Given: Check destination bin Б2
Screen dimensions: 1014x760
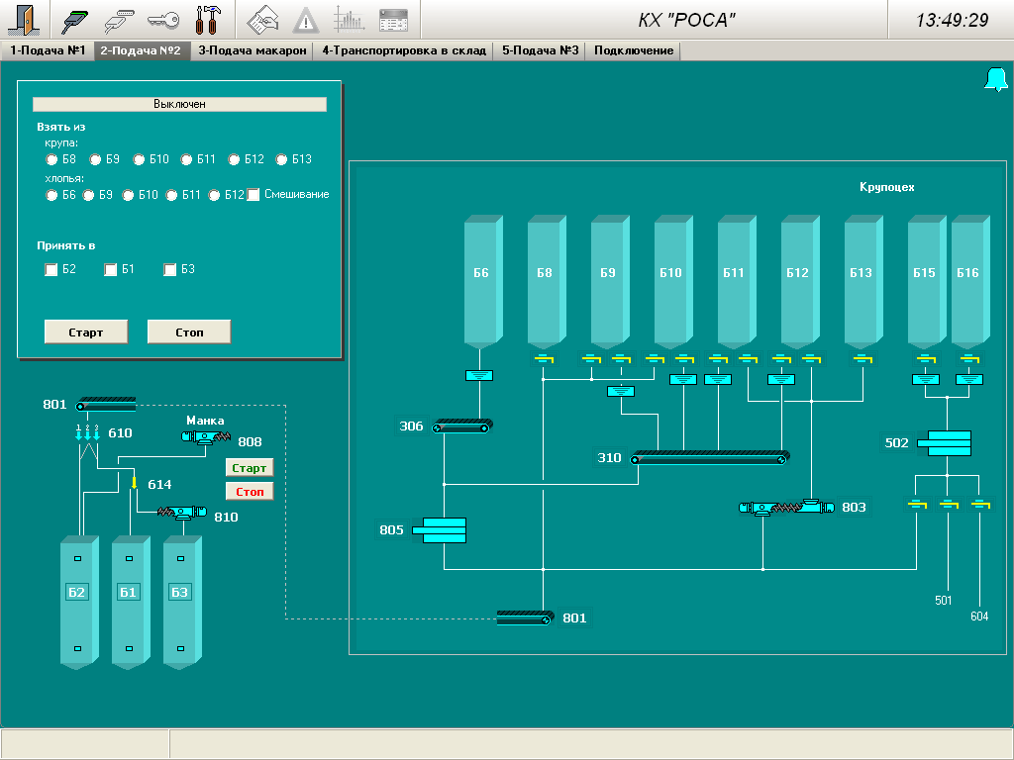Looking at the screenshot, I should (52, 269).
